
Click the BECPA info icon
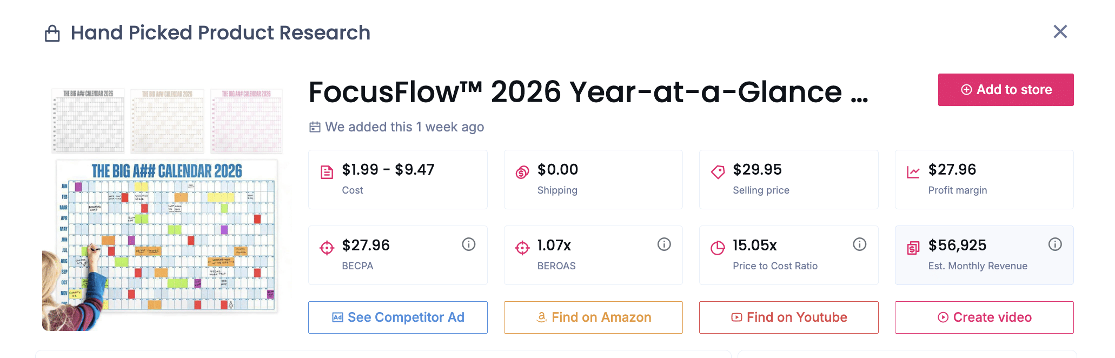pyautogui.click(x=468, y=244)
